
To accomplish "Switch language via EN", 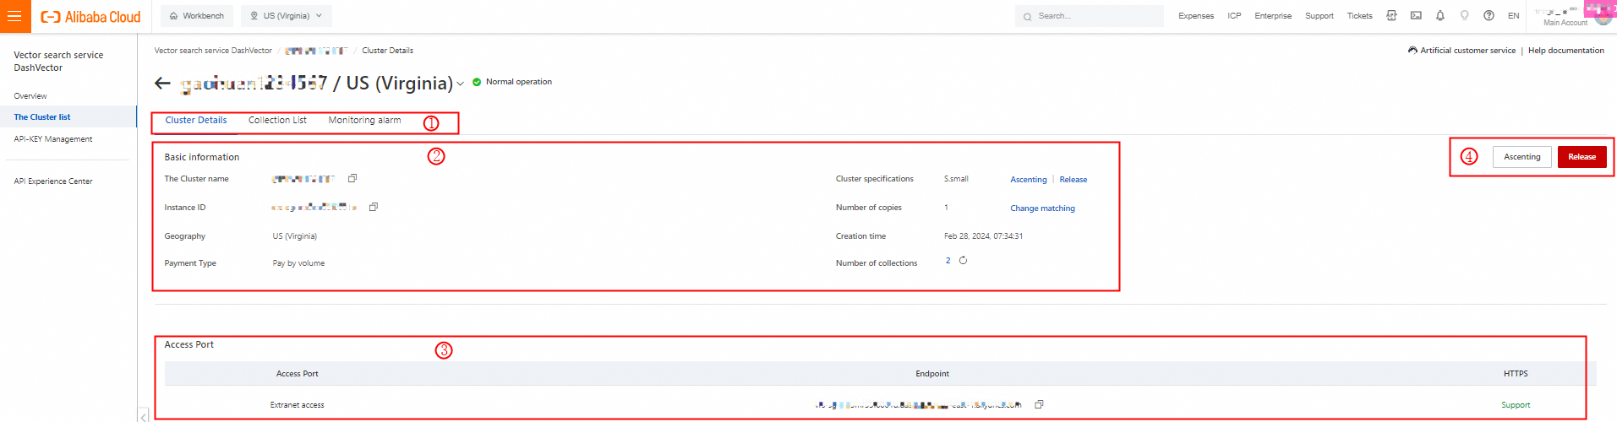I will 1513,16.
